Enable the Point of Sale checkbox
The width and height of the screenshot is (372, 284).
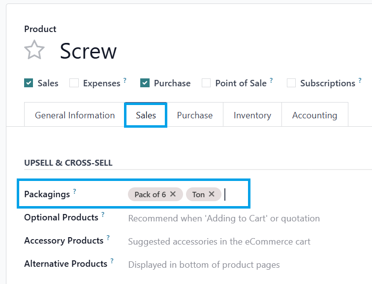[206, 83]
